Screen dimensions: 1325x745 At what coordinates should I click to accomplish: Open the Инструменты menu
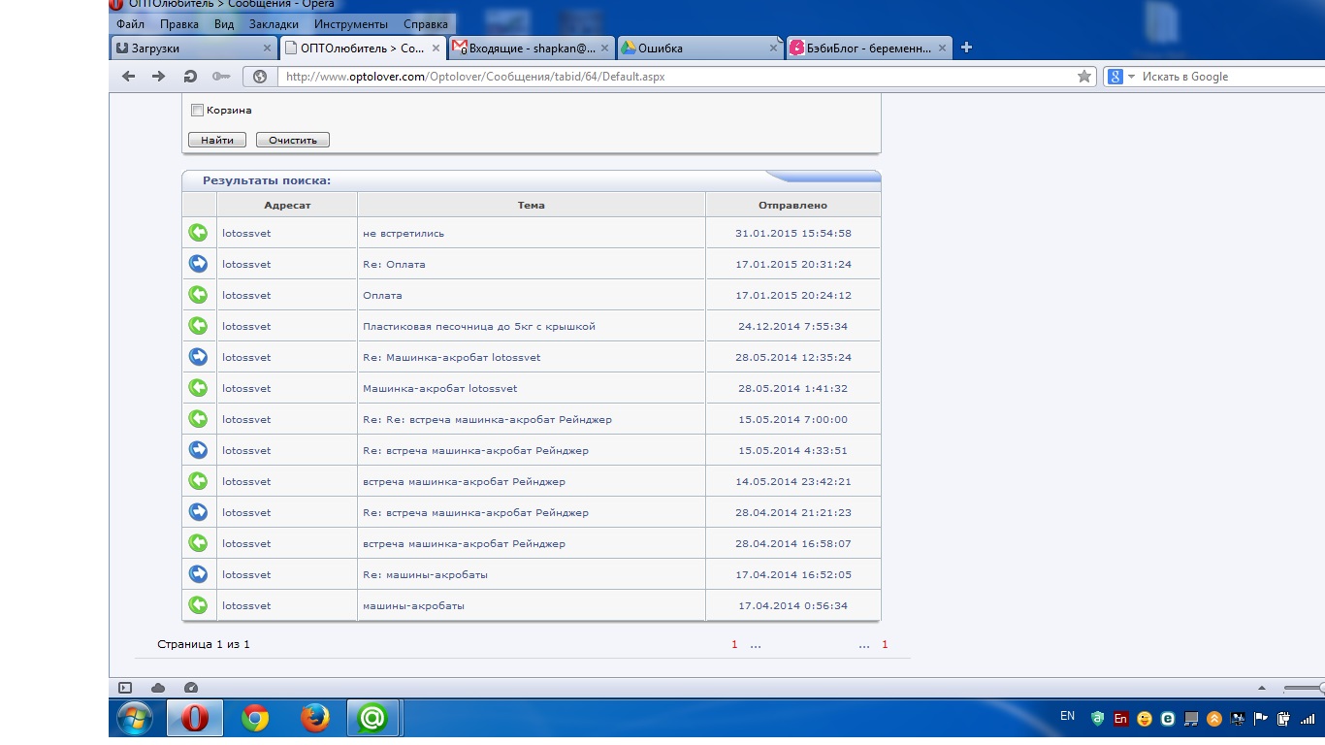click(x=350, y=23)
